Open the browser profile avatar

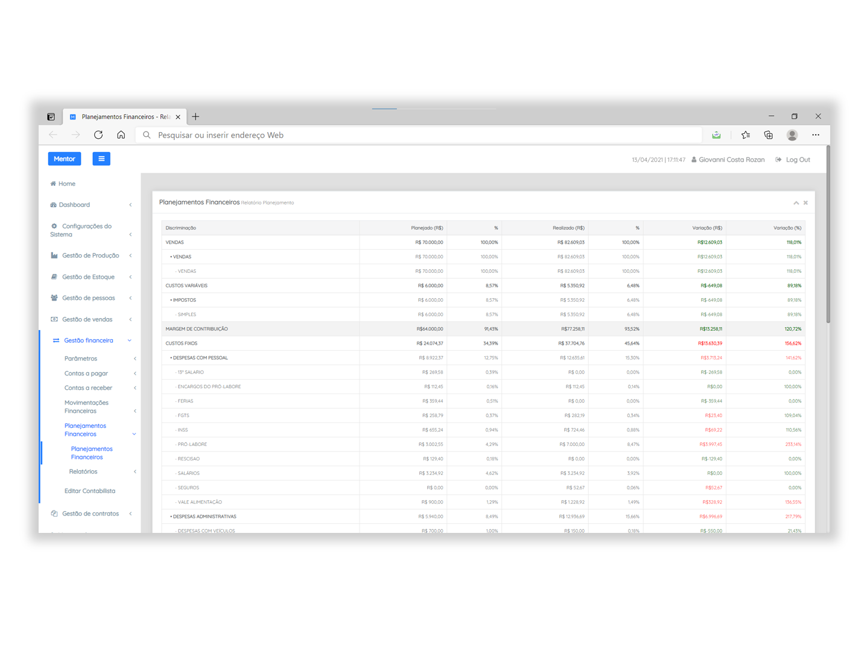tap(792, 135)
